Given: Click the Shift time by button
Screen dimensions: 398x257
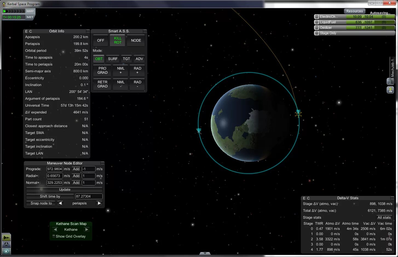Looking at the screenshot, I should [x=50, y=196].
